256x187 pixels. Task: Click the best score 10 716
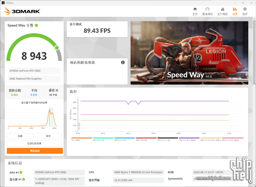[53, 95]
